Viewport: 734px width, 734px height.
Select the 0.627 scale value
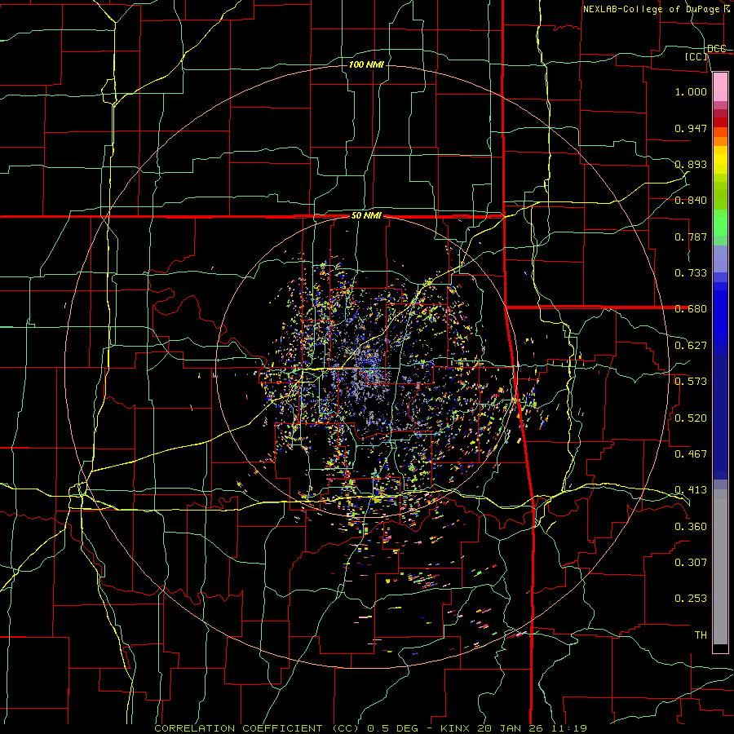[691, 346]
